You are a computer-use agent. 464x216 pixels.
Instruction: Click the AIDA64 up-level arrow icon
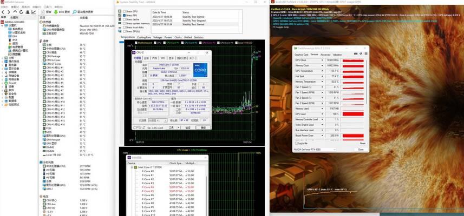pyautogui.click(x=15, y=12)
